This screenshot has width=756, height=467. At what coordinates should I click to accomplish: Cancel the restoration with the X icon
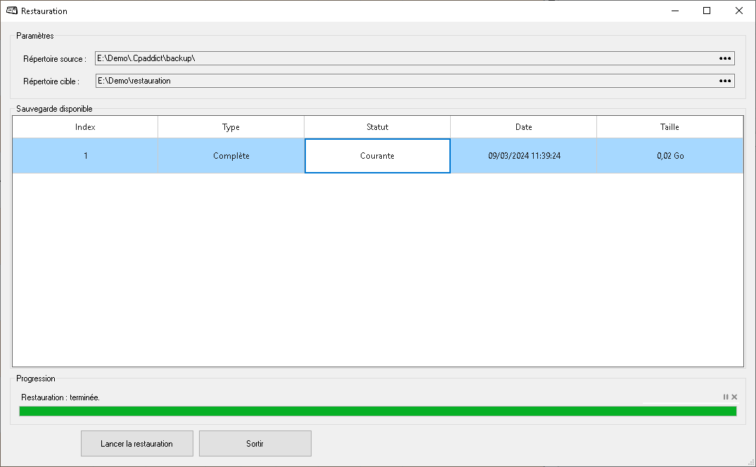(734, 397)
